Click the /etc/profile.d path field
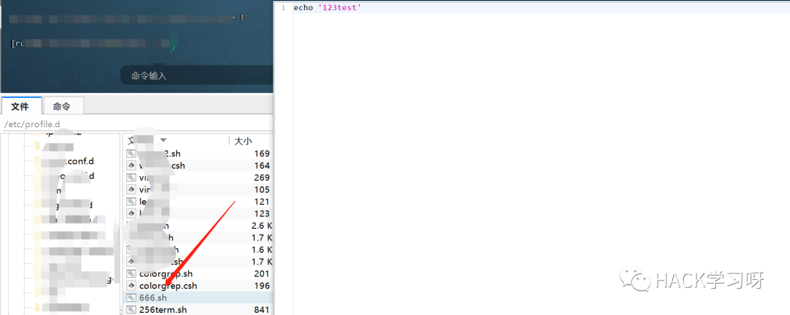Screen dimensions: 790x315 click(x=137, y=124)
